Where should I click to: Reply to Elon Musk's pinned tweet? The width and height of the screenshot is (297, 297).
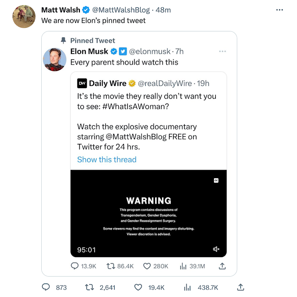tap(75, 266)
